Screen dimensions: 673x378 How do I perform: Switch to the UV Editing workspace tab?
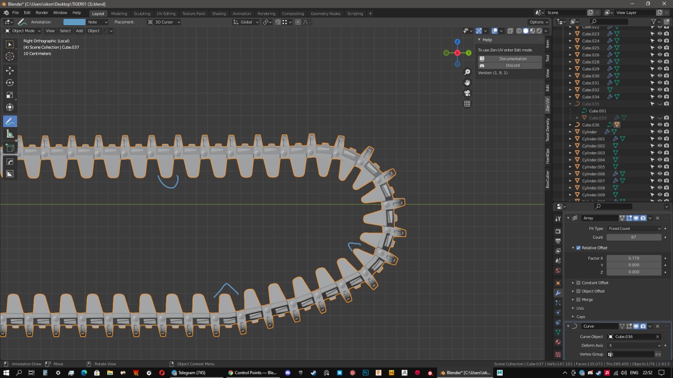tap(166, 14)
